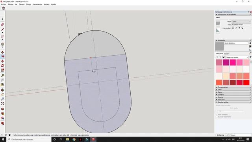Open the Extension Warehouse tool
The height and width of the screenshot is (142, 252).
[x=2, y=114]
